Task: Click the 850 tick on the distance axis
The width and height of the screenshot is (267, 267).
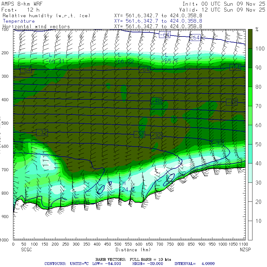Action: tap(191, 244)
